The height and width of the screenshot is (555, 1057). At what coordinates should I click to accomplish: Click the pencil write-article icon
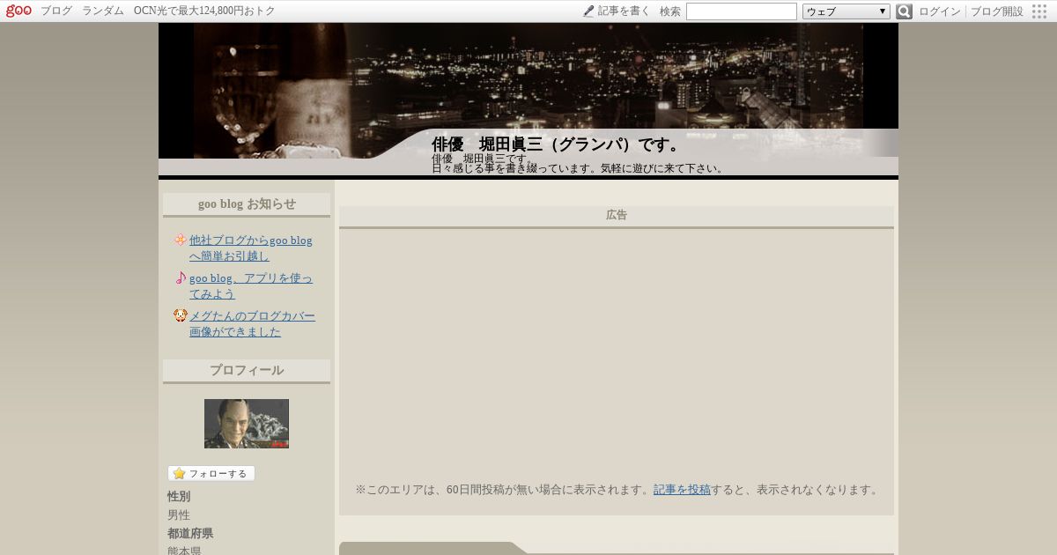pos(588,11)
